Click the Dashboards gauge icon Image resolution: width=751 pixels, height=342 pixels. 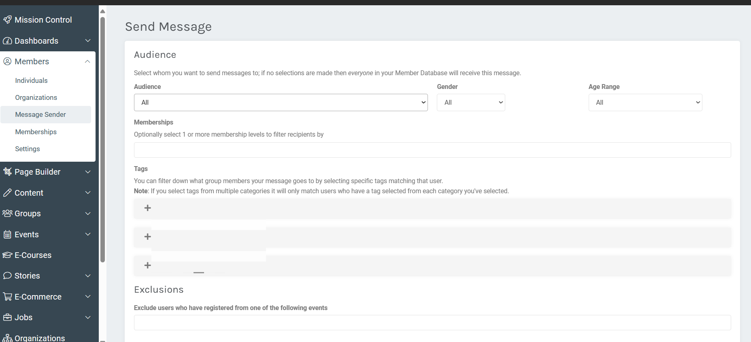click(x=7, y=41)
